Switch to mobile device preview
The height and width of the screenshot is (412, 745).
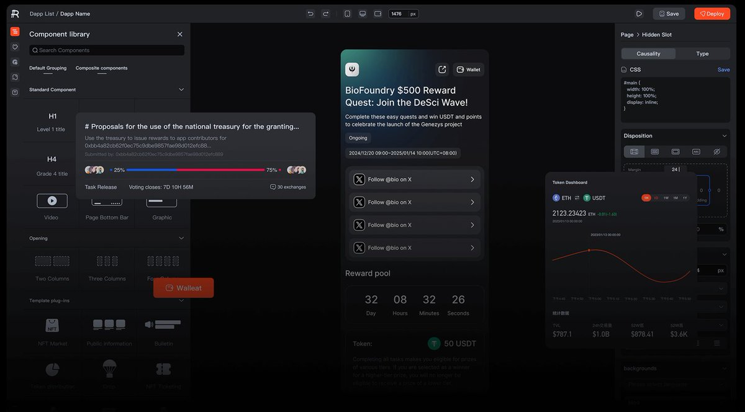click(347, 14)
